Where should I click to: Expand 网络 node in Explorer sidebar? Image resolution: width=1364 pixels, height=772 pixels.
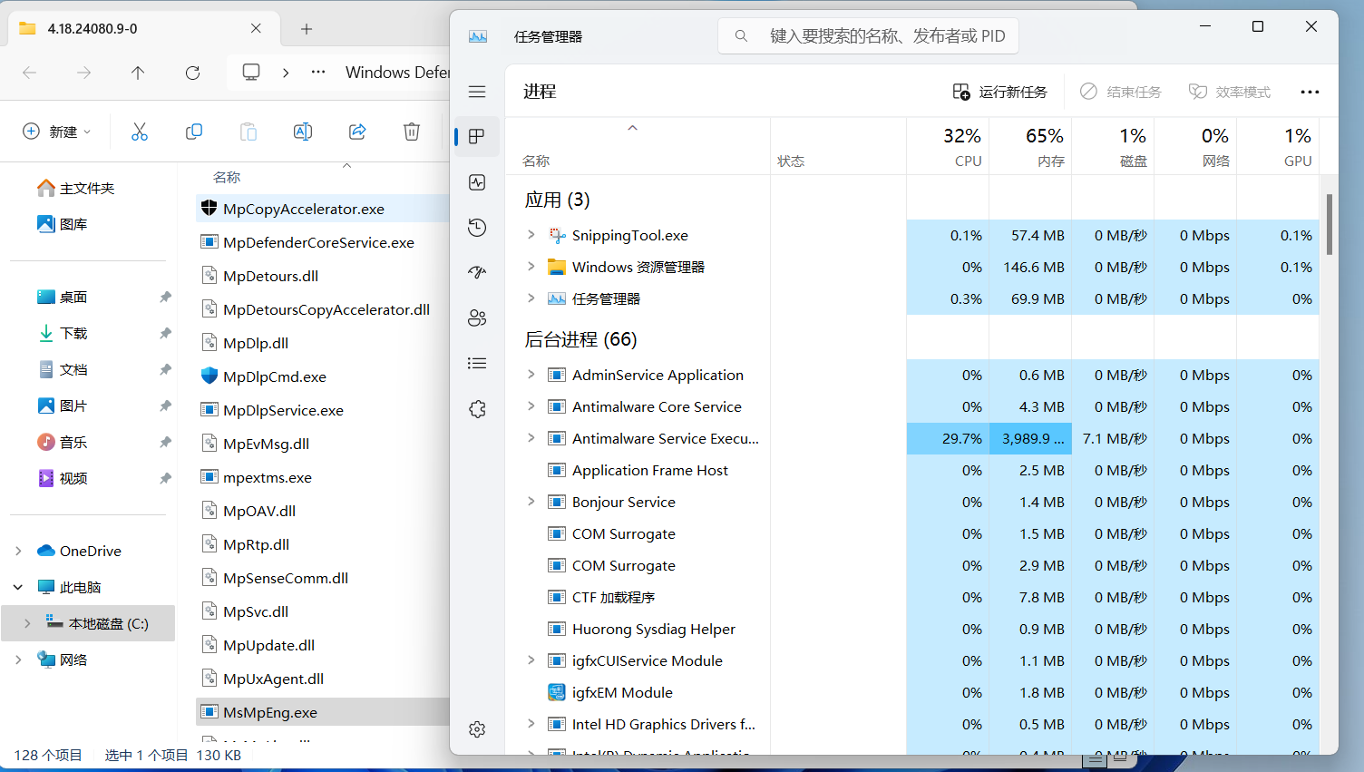pos(18,660)
